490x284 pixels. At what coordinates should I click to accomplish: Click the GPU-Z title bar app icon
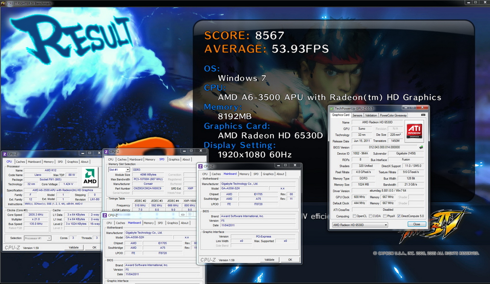click(x=332, y=109)
